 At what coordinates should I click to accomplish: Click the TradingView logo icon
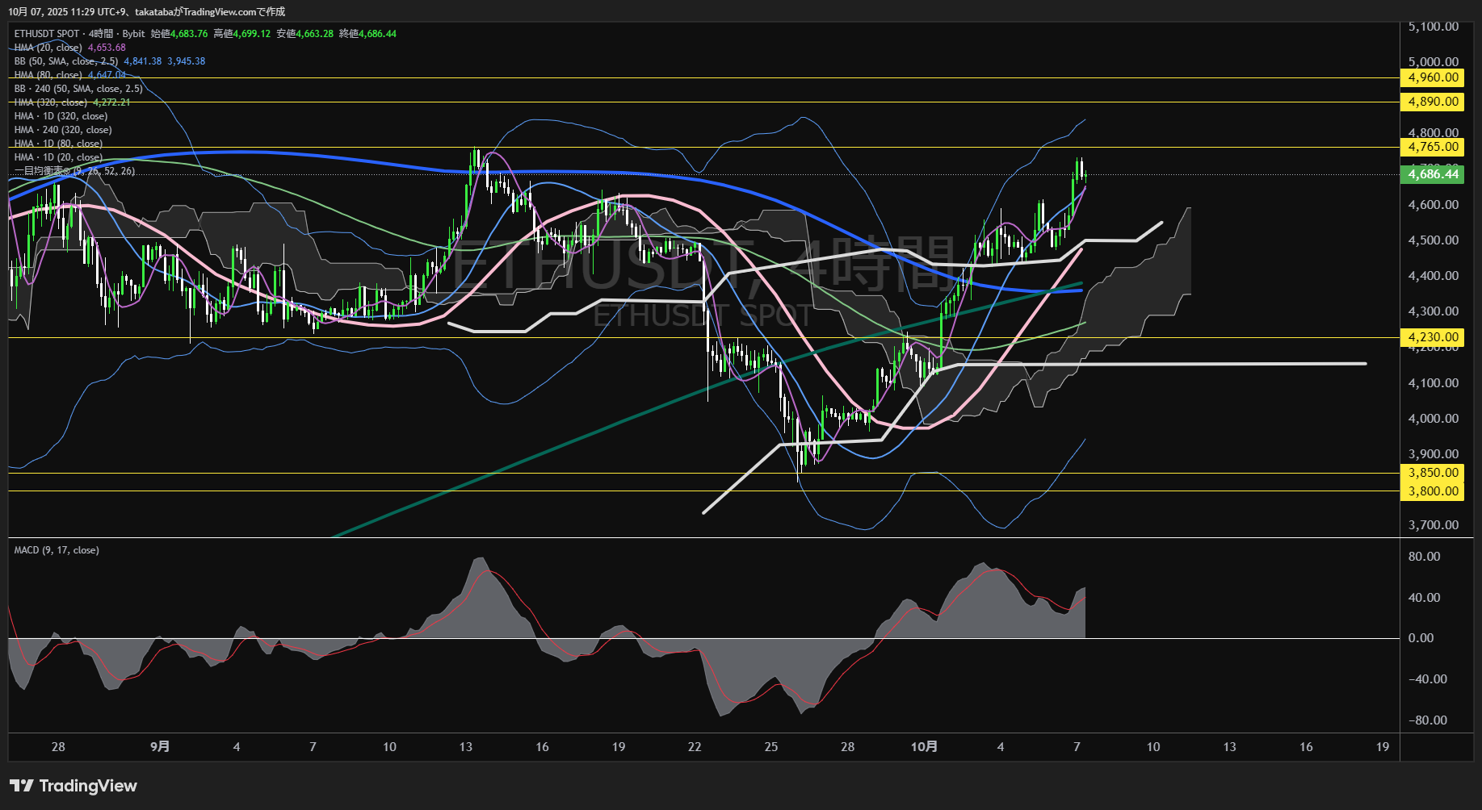click(22, 786)
